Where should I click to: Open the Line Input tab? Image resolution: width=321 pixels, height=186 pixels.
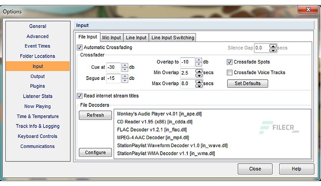click(136, 38)
